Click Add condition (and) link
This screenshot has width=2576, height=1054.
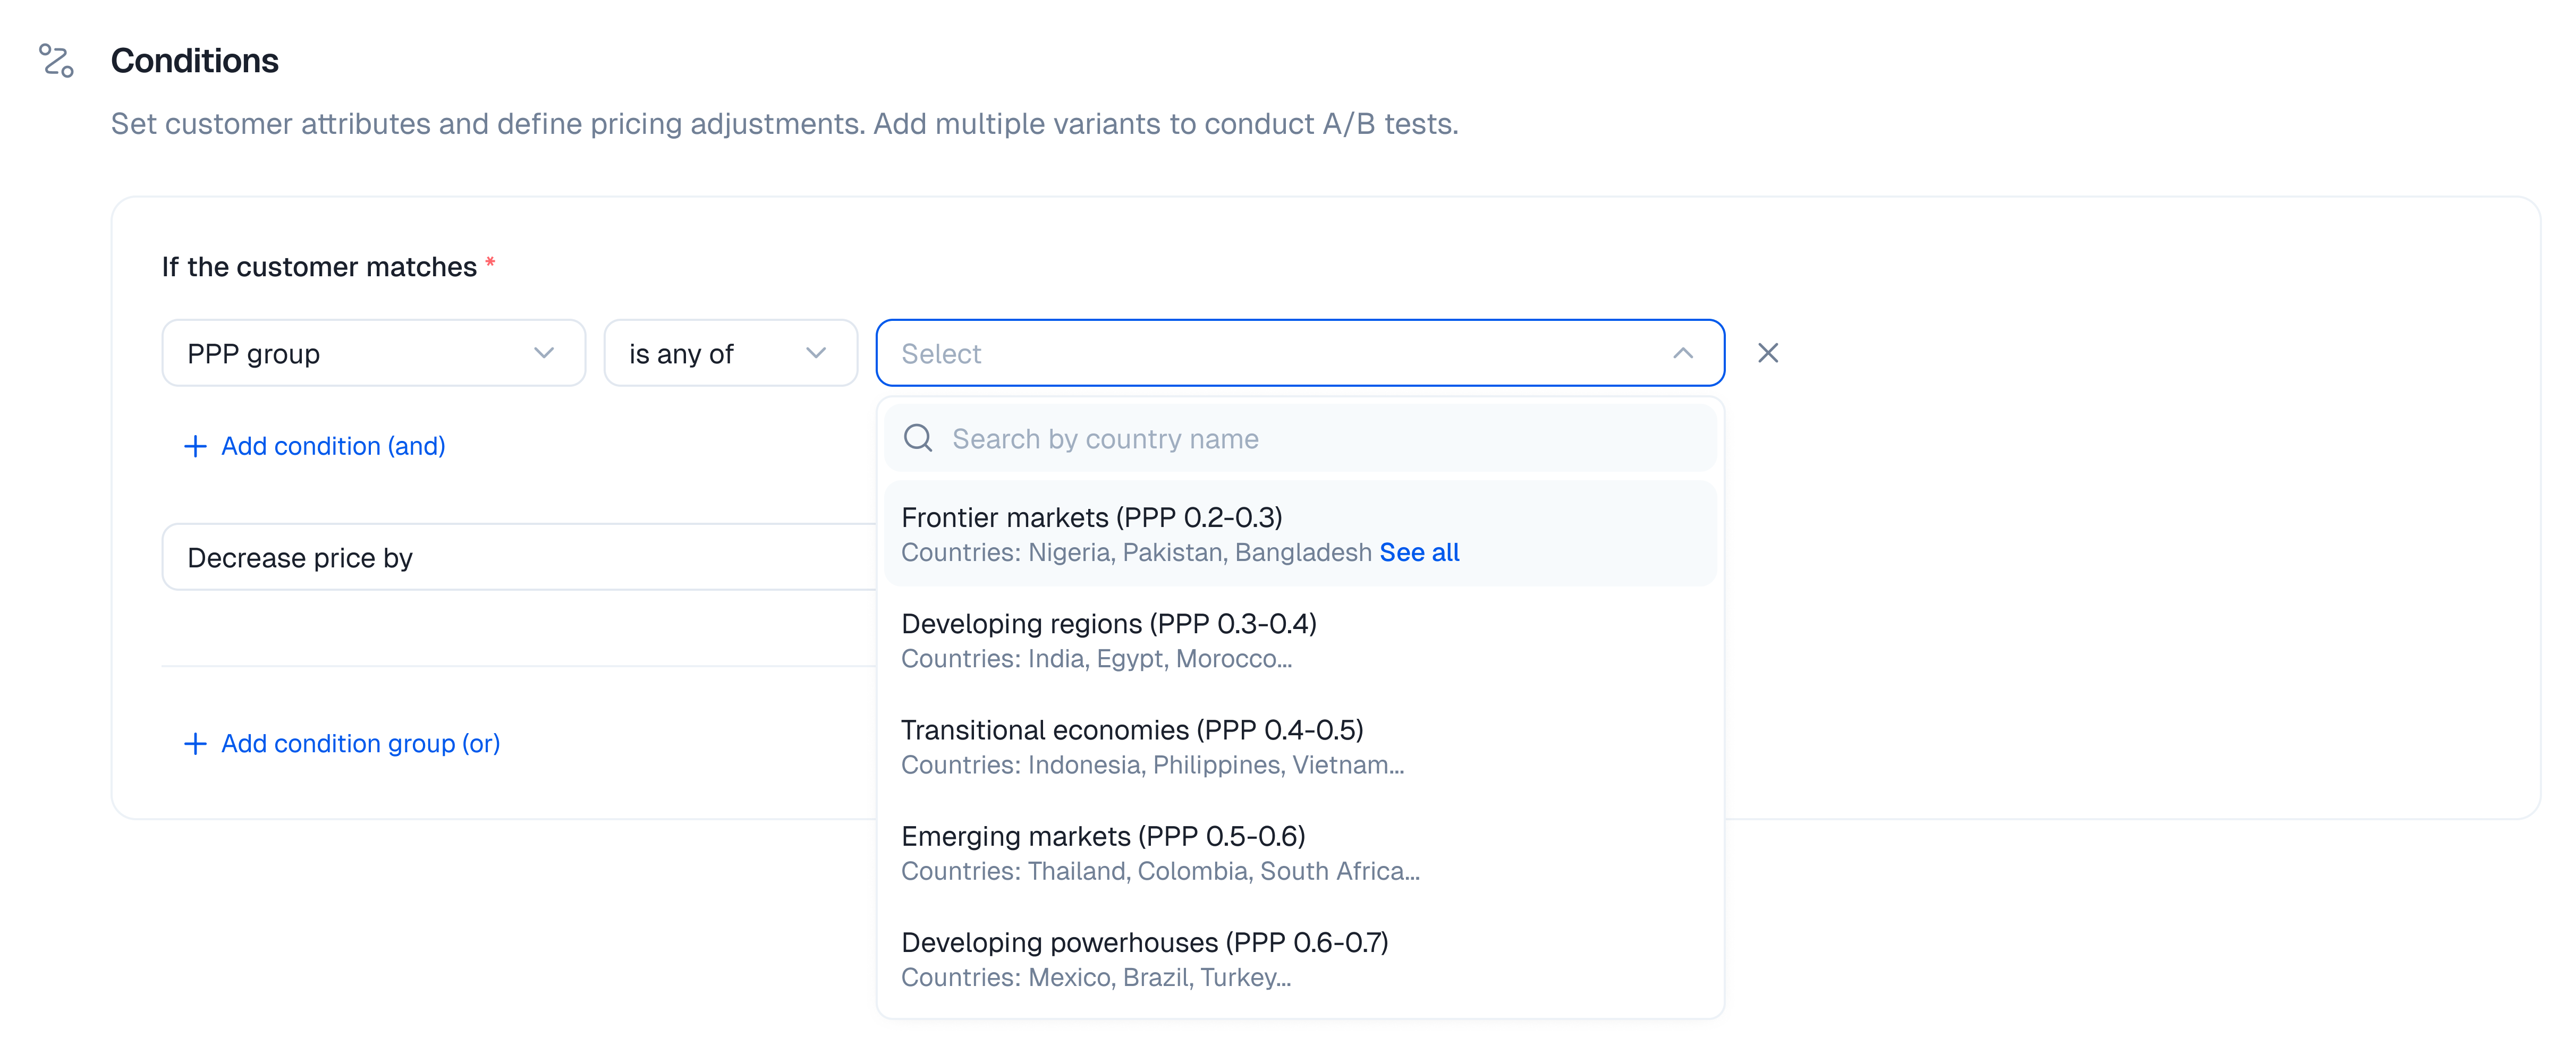pos(332,446)
